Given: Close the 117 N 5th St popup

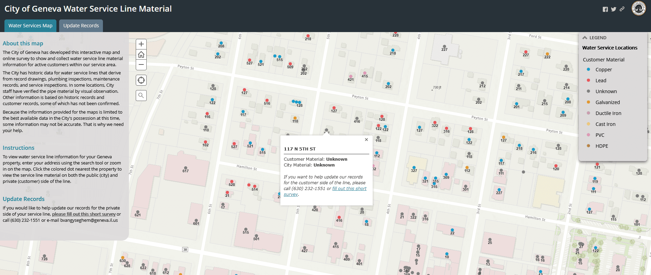Looking at the screenshot, I should (367, 140).
